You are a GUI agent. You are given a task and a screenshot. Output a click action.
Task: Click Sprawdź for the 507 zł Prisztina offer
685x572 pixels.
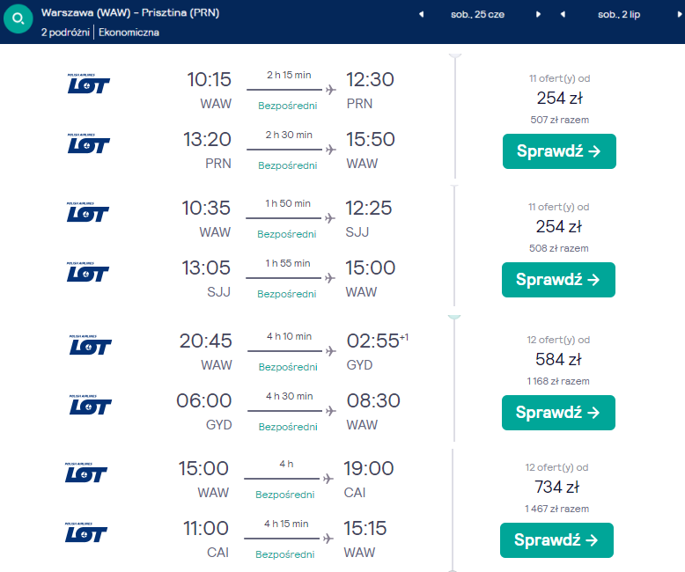[559, 151]
